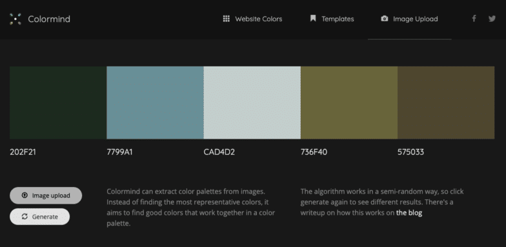Select the dark green 202F21 swatch
The image size is (506, 247).
point(58,103)
